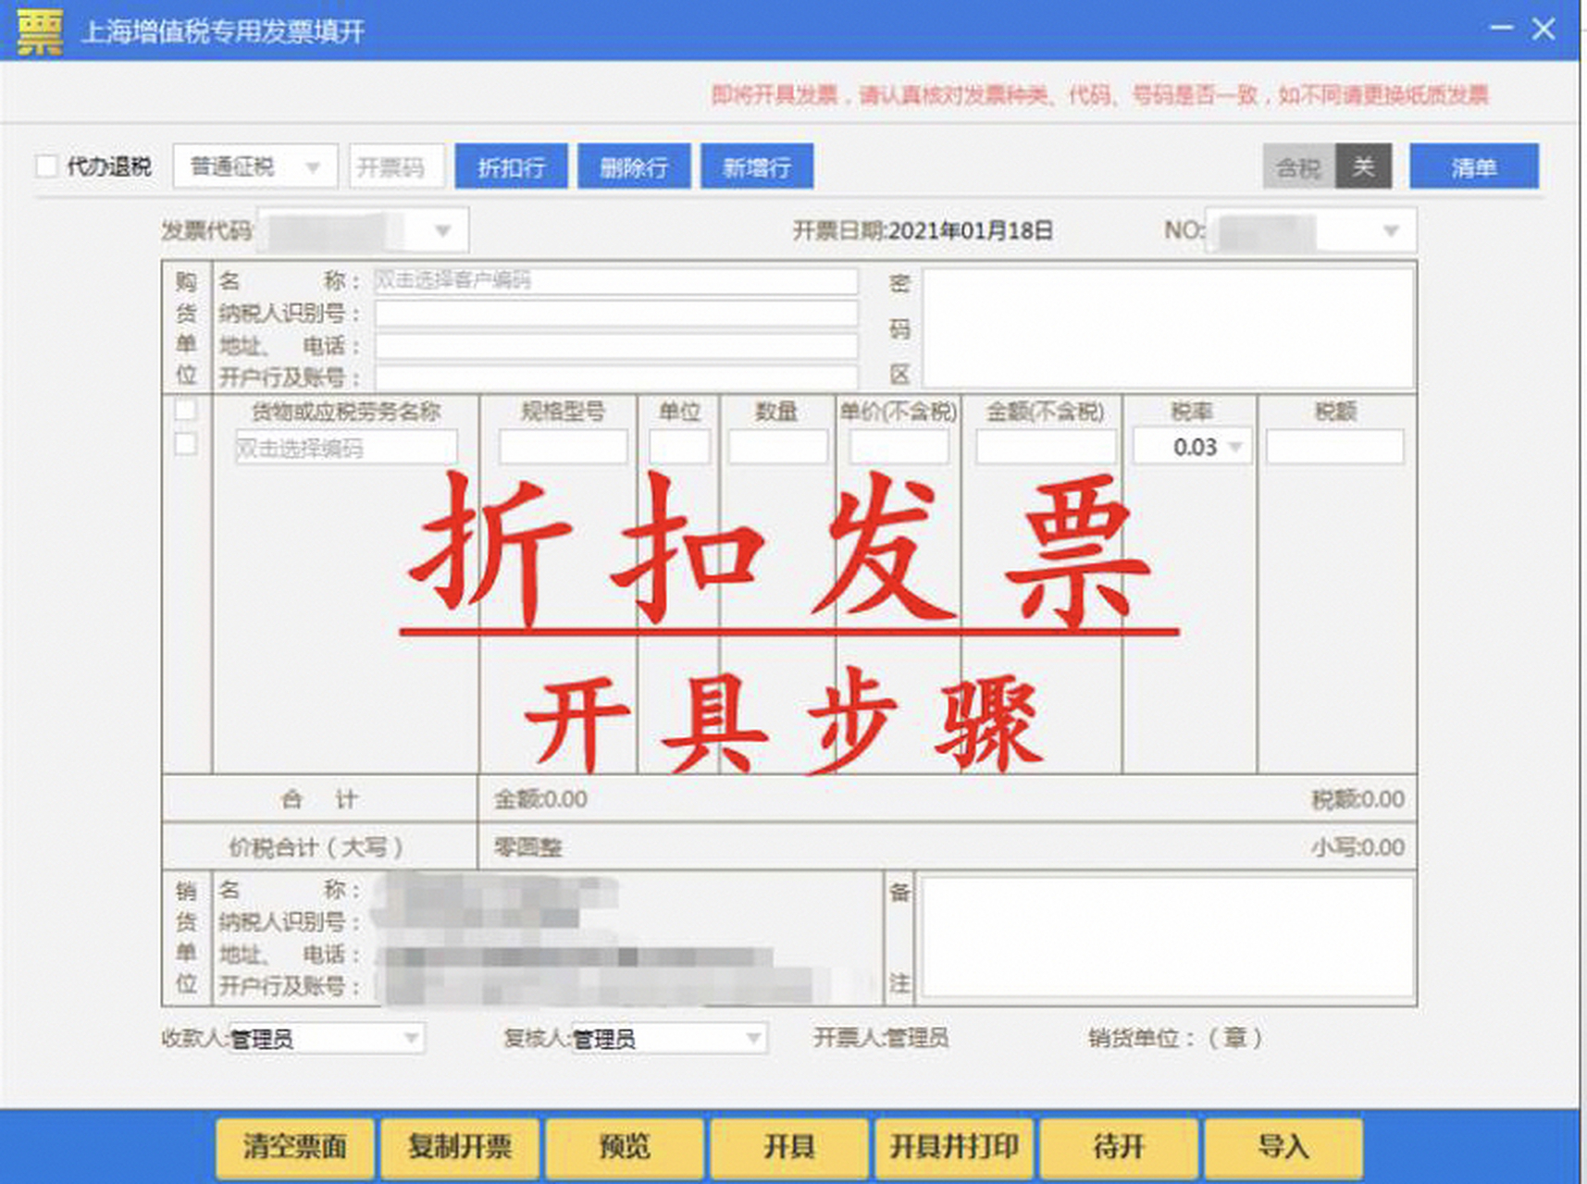Open the 税率 0.03 tax rate dropdown

pos(1234,447)
